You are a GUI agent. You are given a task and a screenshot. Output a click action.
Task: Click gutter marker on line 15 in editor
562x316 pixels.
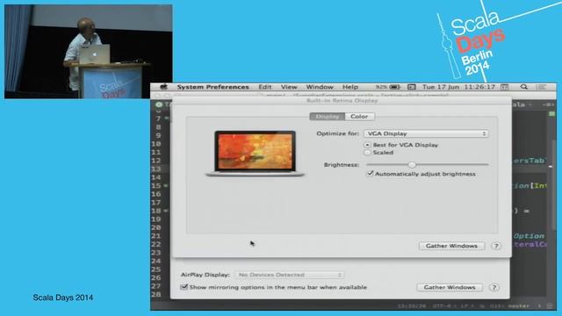[166, 185]
